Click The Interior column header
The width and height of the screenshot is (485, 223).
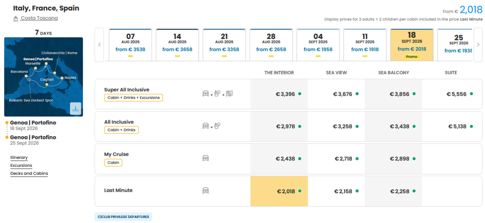[279, 73]
